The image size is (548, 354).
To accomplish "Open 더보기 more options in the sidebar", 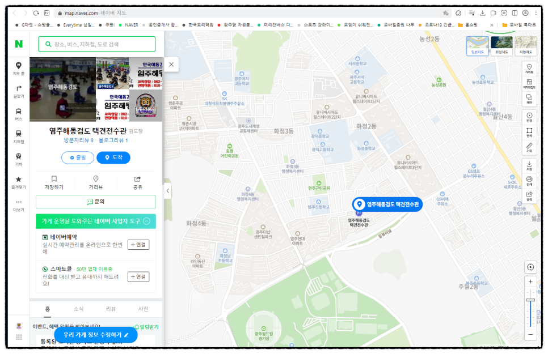I will [x=19, y=205].
